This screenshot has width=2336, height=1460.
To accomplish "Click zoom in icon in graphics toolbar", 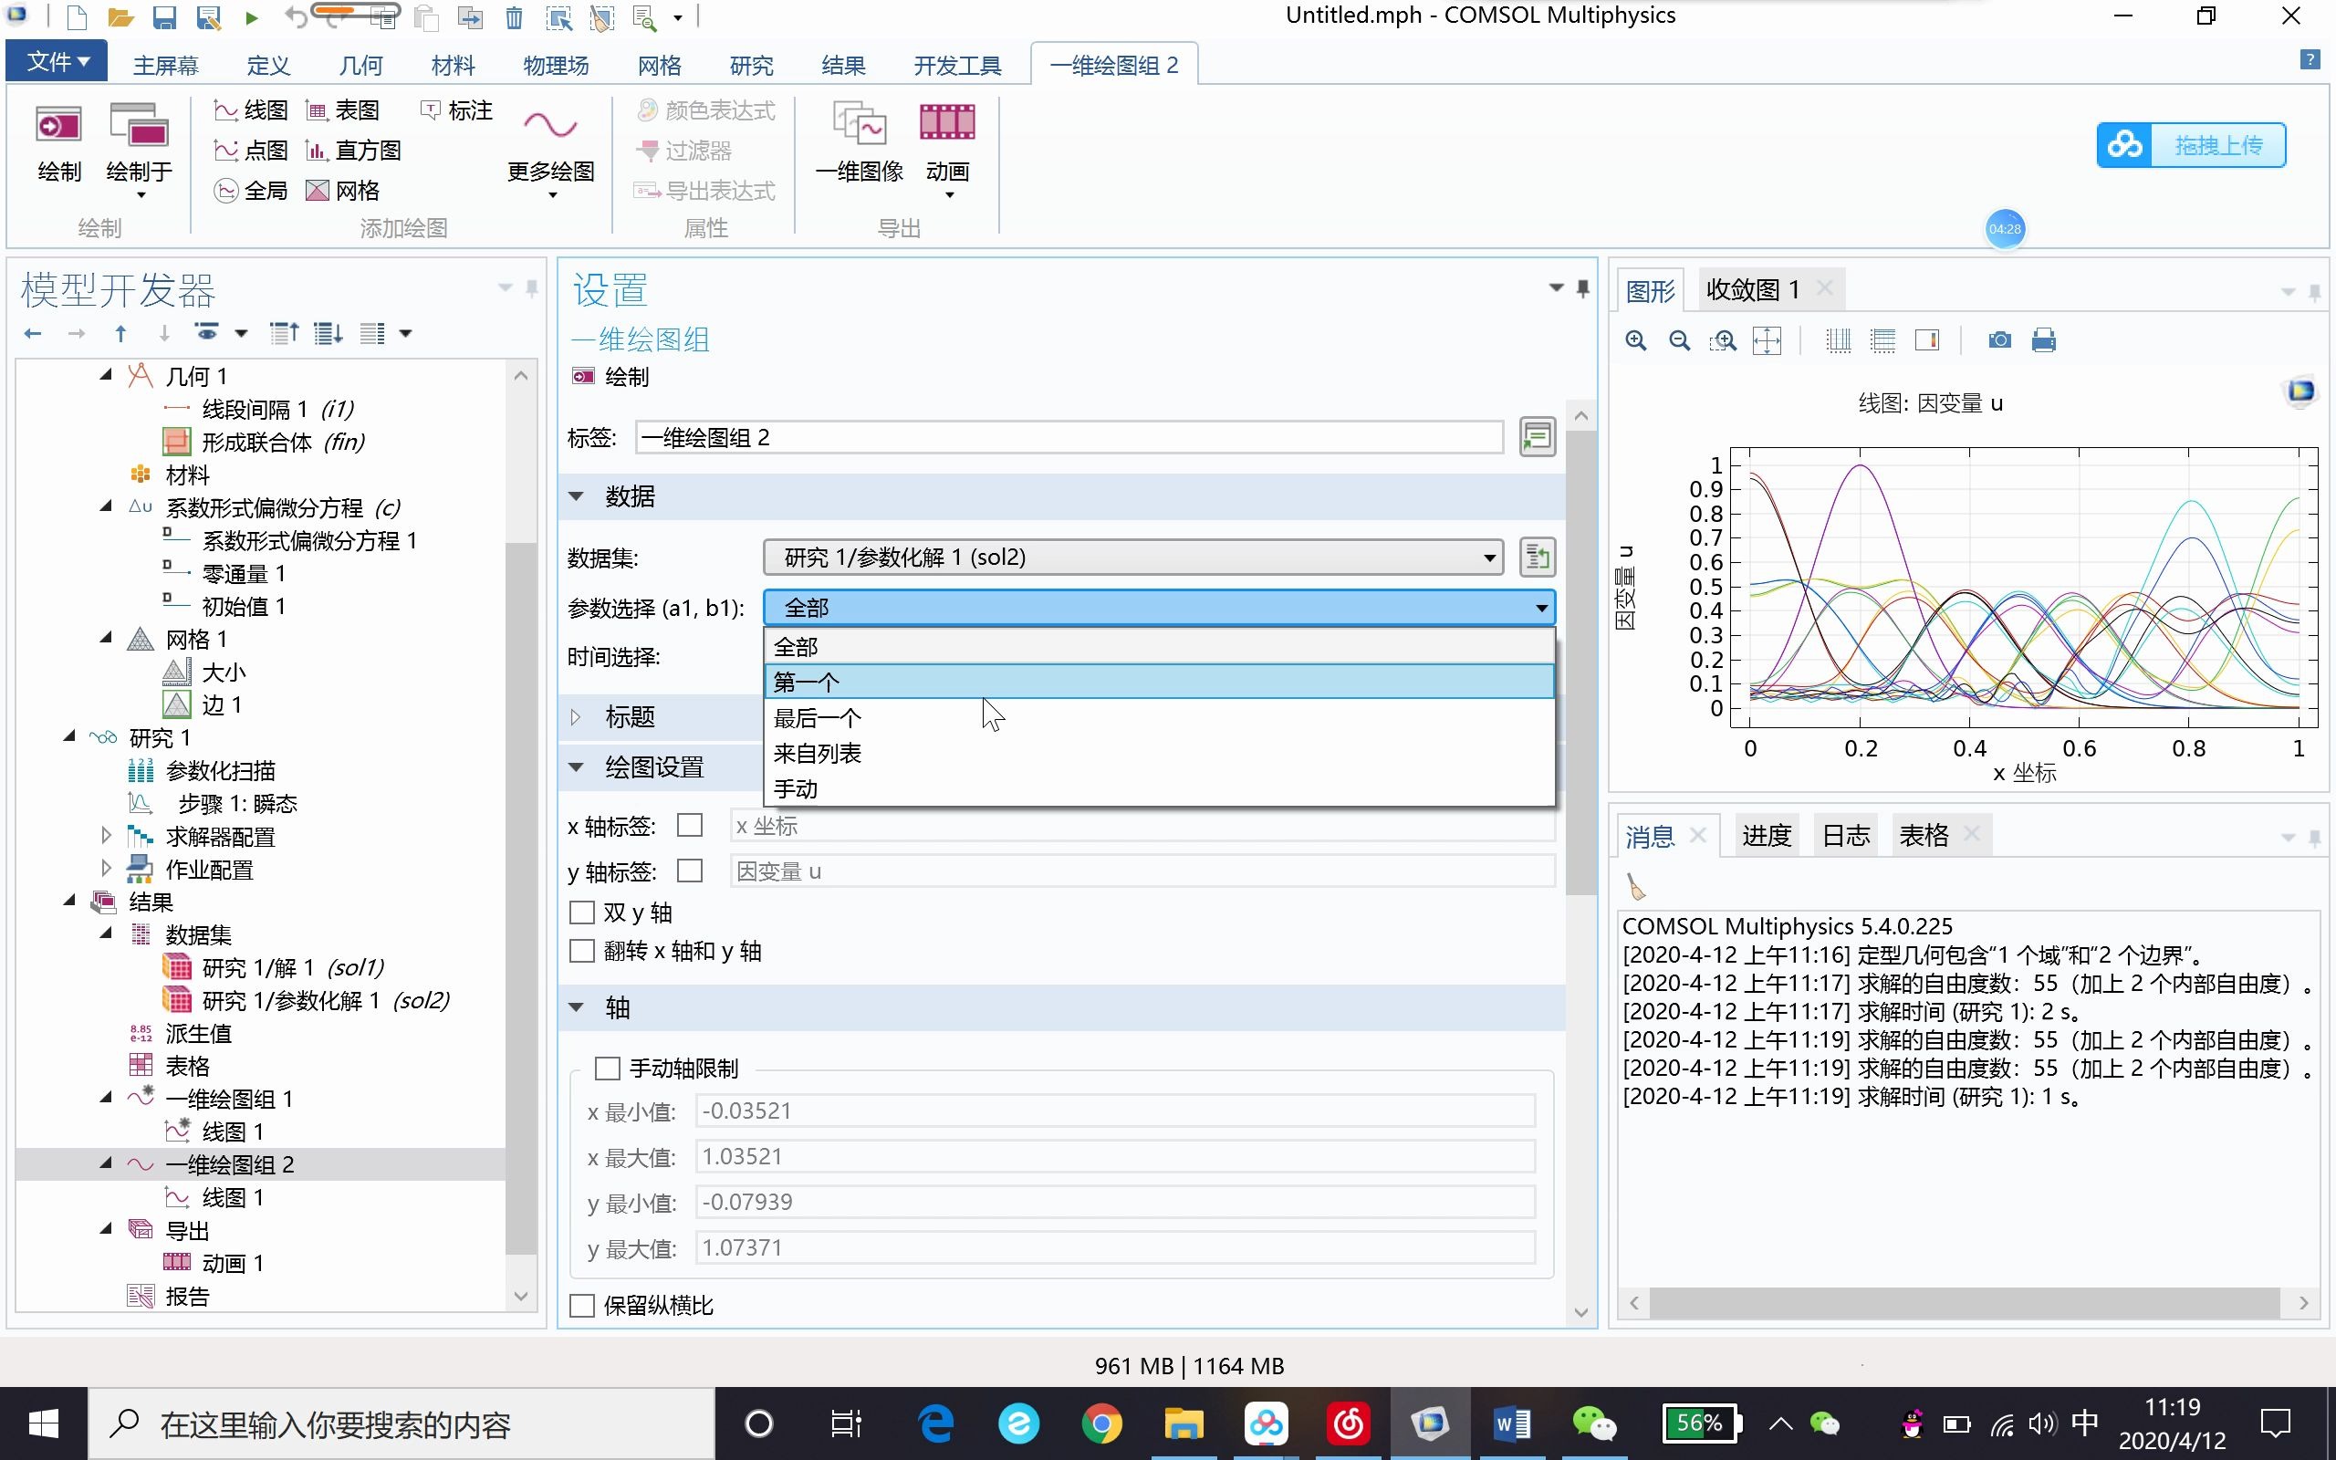I will click(x=1635, y=339).
